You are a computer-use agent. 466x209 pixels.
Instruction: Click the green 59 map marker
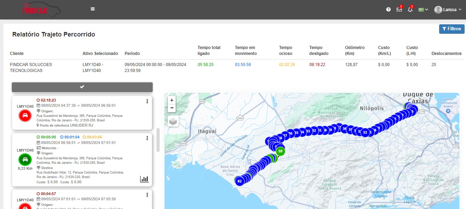pos(280,151)
